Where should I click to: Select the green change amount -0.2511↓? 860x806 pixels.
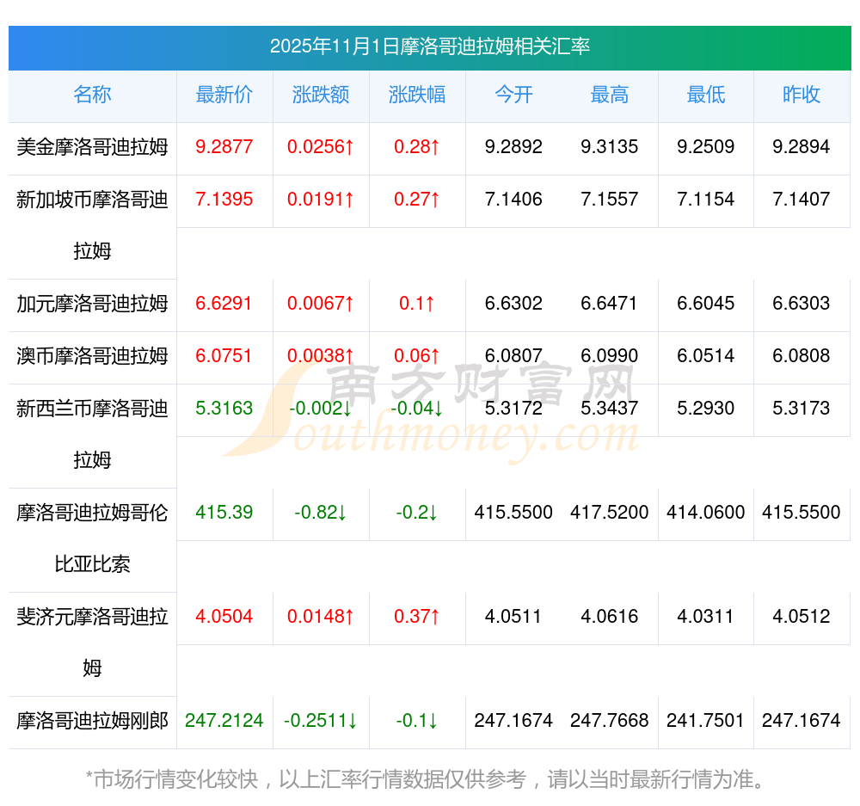tap(321, 721)
